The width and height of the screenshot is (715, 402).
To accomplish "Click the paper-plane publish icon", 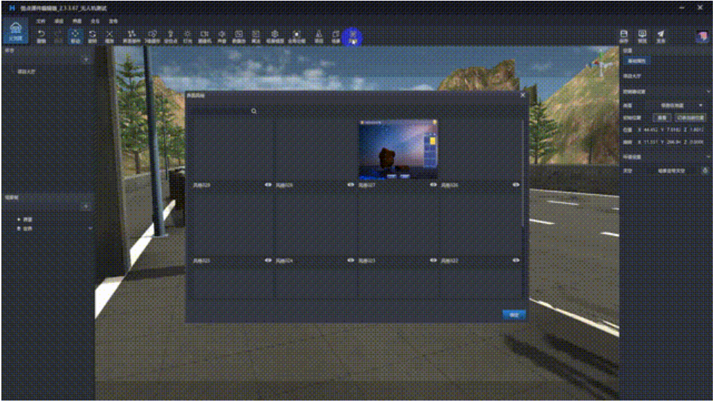I will click(661, 36).
